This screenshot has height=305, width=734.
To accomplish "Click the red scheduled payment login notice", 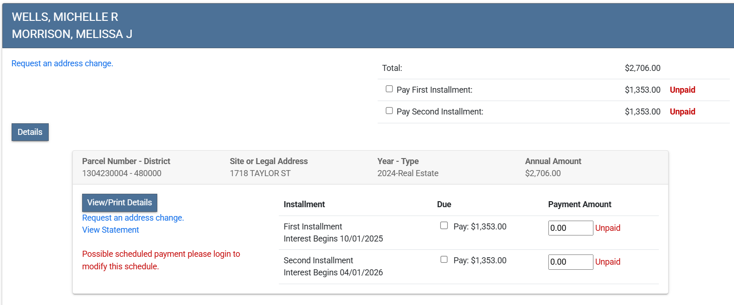I will (161, 260).
